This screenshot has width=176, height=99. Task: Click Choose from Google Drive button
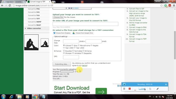tap(83, 33)
